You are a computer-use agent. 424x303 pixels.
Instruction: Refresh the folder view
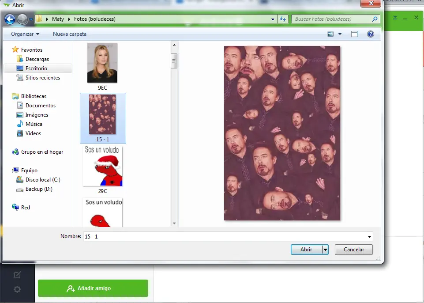coord(283,19)
